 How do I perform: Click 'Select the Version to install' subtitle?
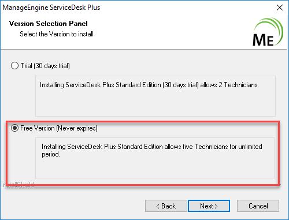coord(57,34)
